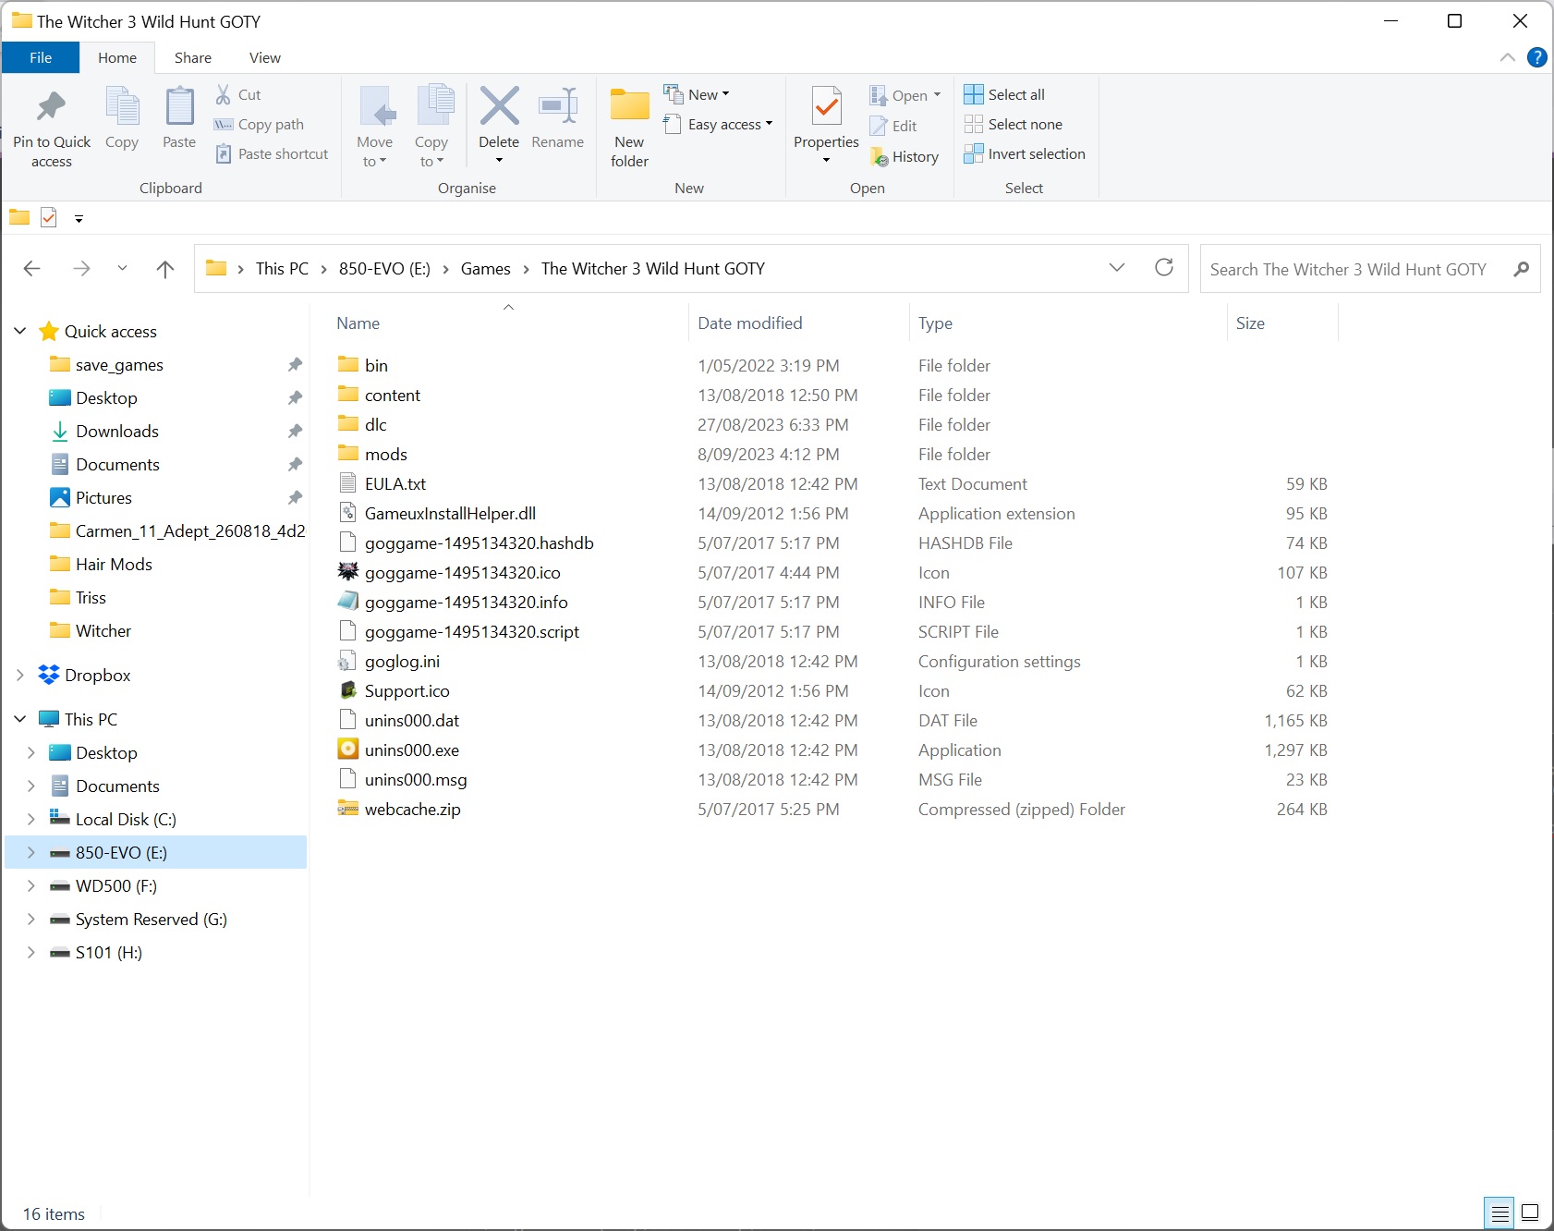Select the EULA.txt file
The image size is (1554, 1231).
click(x=395, y=483)
